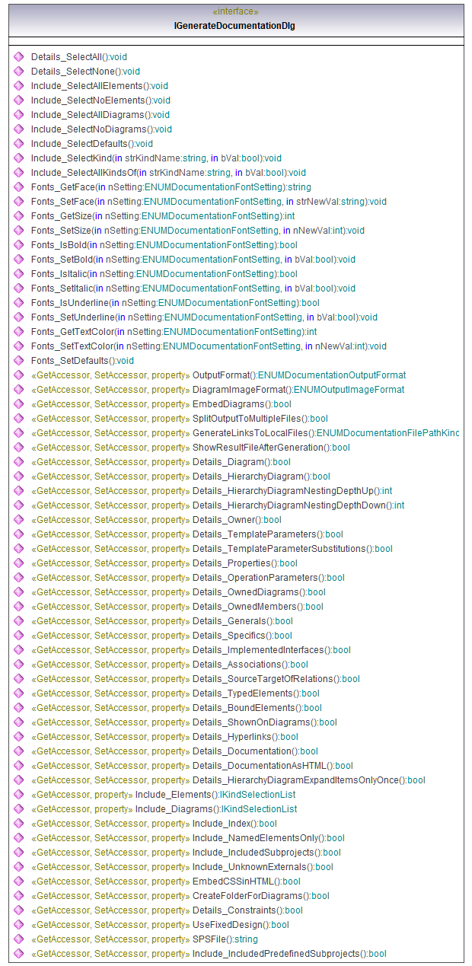Click the diamond icon next to Include_SelectDefaults
The height and width of the screenshot is (966, 472).
click(x=18, y=143)
